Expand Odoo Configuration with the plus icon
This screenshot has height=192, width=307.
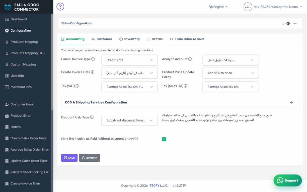click(295, 23)
